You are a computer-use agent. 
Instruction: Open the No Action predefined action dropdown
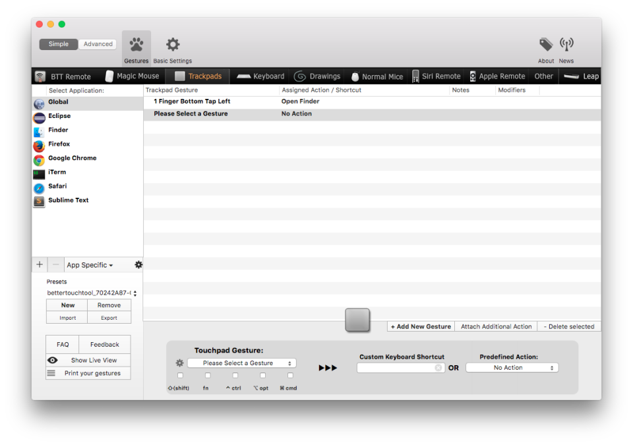coord(512,367)
